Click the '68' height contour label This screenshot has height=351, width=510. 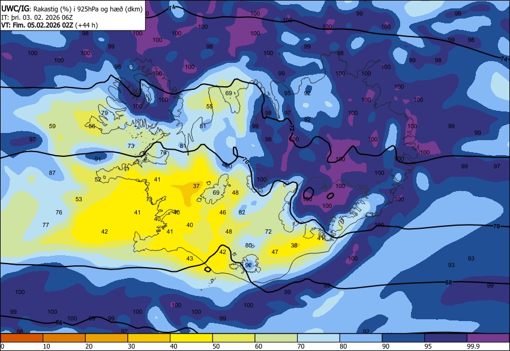tap(449, 283)
